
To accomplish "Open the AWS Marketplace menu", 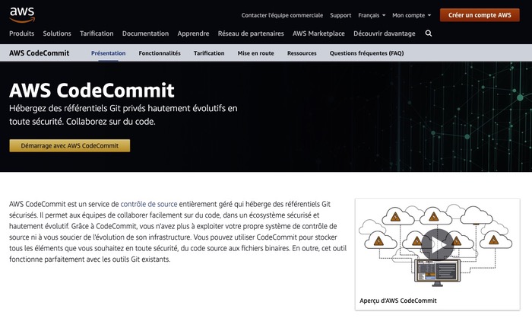I will (318, 33).
